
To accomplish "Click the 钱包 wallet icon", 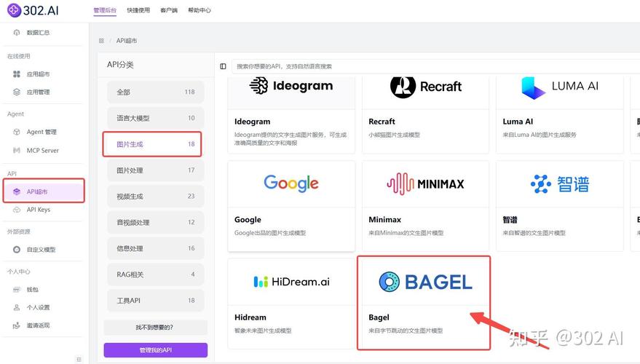I will [x=17, y=289].
